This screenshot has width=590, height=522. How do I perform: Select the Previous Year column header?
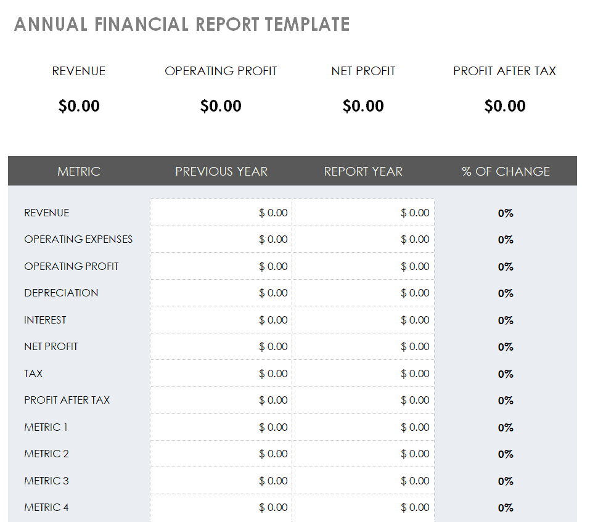point(221,171)
